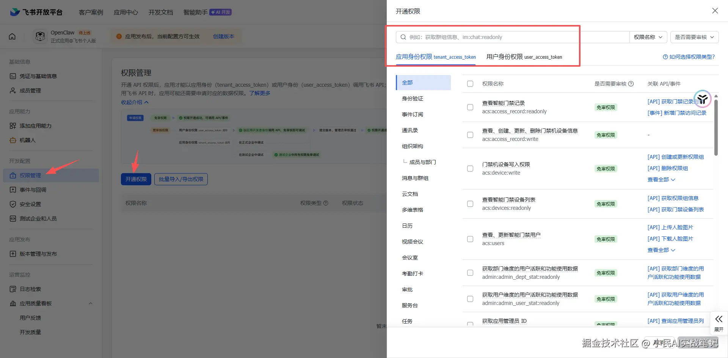Expand 查看全部 under acs:device:write APIs
This screenshot has width=728, height=358.
point(661,180)
